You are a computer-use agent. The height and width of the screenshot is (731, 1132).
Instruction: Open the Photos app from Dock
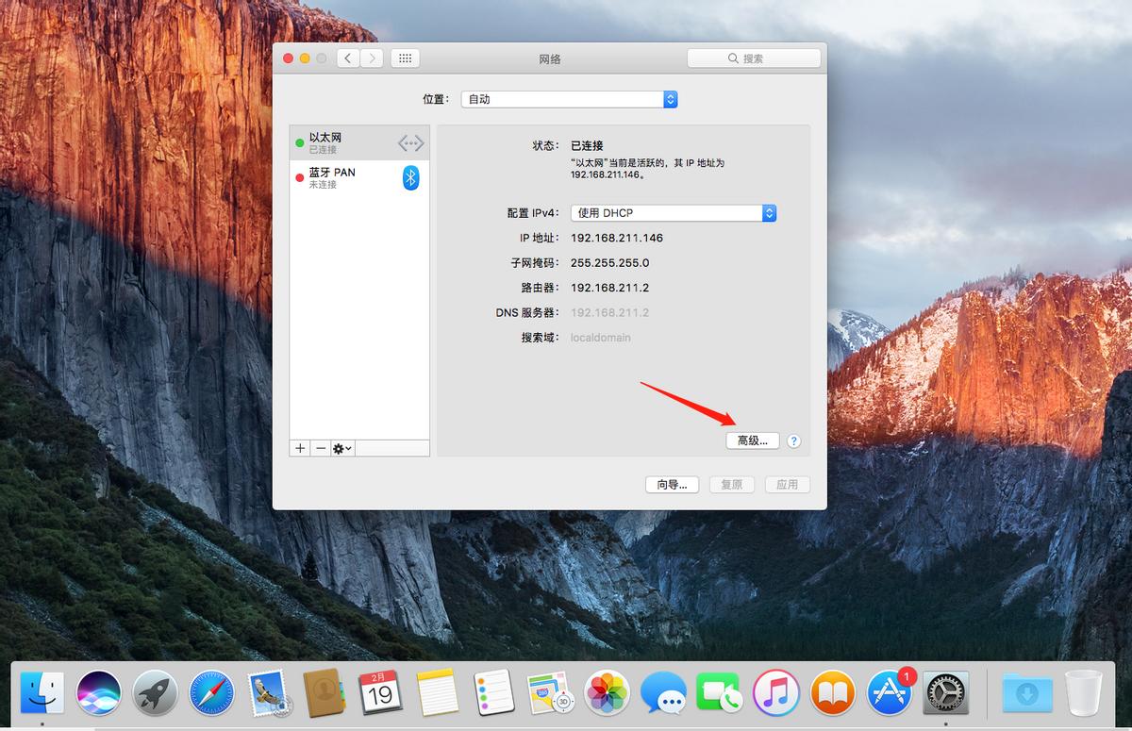click(x=608, y=693)
